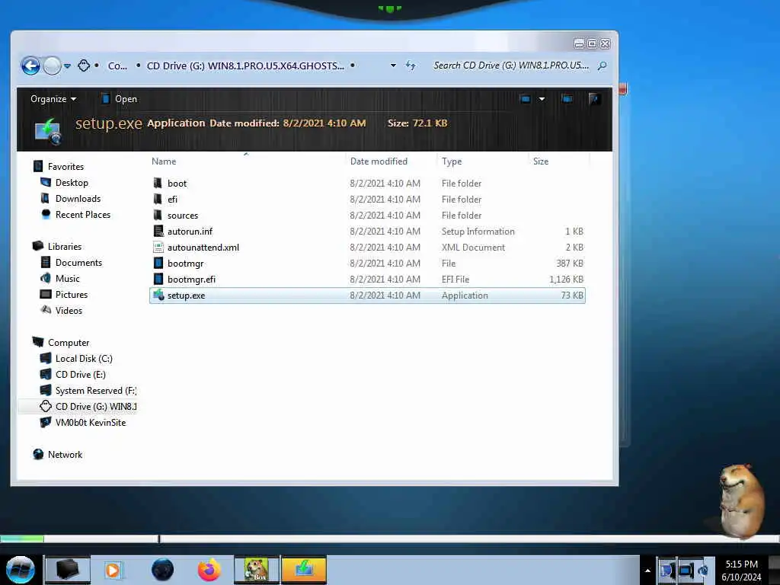The width and height of the screenshot is (780, 585).
Task: Select the 'Co...' breadcrumb segment
Action: [117, 66]
